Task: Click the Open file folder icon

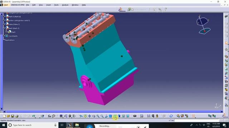Action: pos(8,116)
